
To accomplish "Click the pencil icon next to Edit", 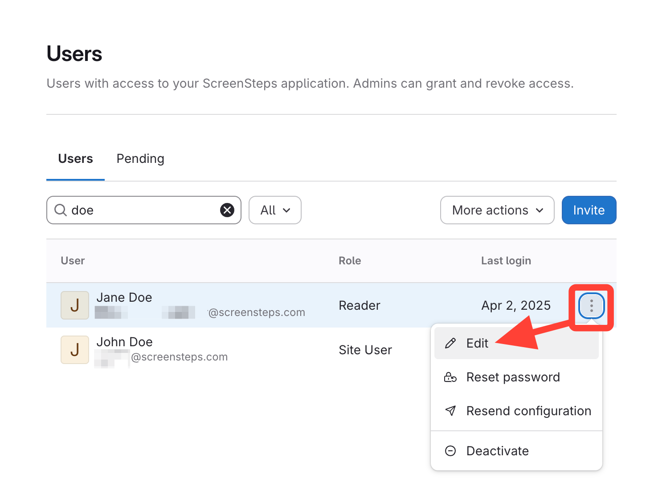I will point(450,343).
